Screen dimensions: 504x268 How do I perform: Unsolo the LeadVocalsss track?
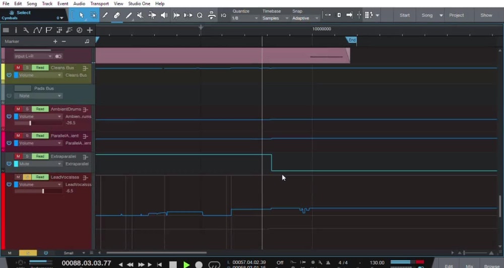pyautogui.click(x=27, y=177)
